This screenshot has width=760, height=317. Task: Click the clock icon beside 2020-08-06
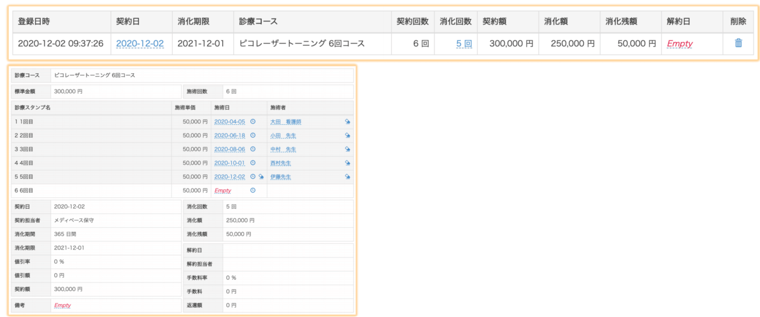[253, 149]
